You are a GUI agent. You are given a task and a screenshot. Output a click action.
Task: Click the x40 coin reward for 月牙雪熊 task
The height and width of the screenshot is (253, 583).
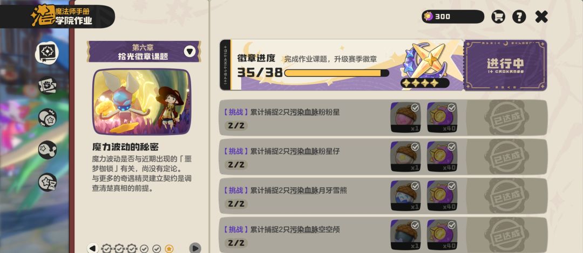[x=442, y=196]
